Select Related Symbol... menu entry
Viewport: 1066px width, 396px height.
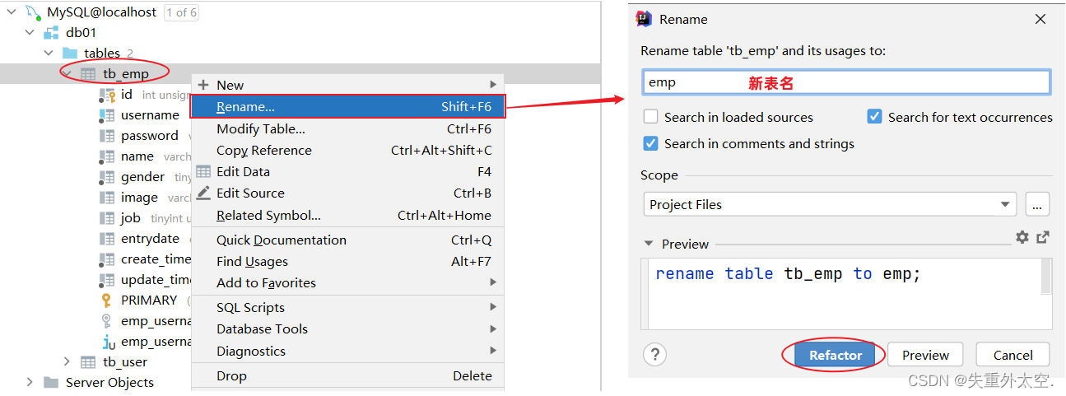[x=347, y=215]
